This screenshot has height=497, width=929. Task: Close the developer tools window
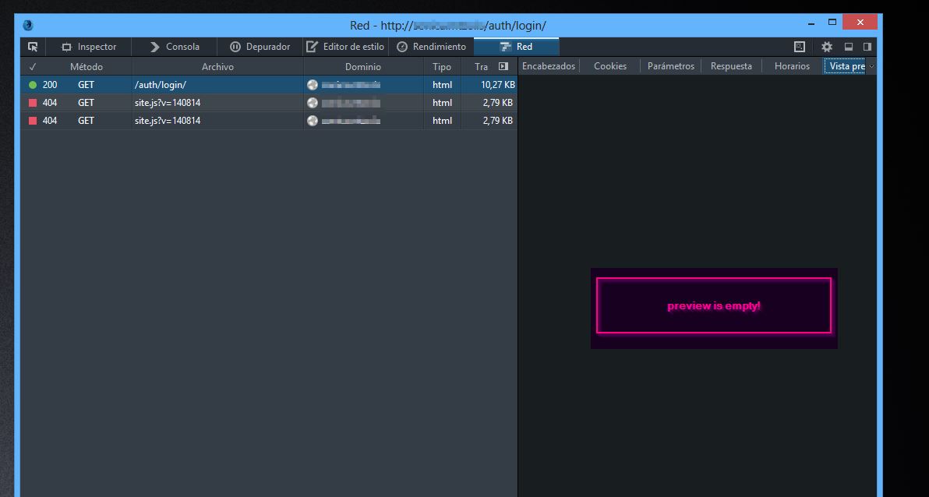point(860,23)
